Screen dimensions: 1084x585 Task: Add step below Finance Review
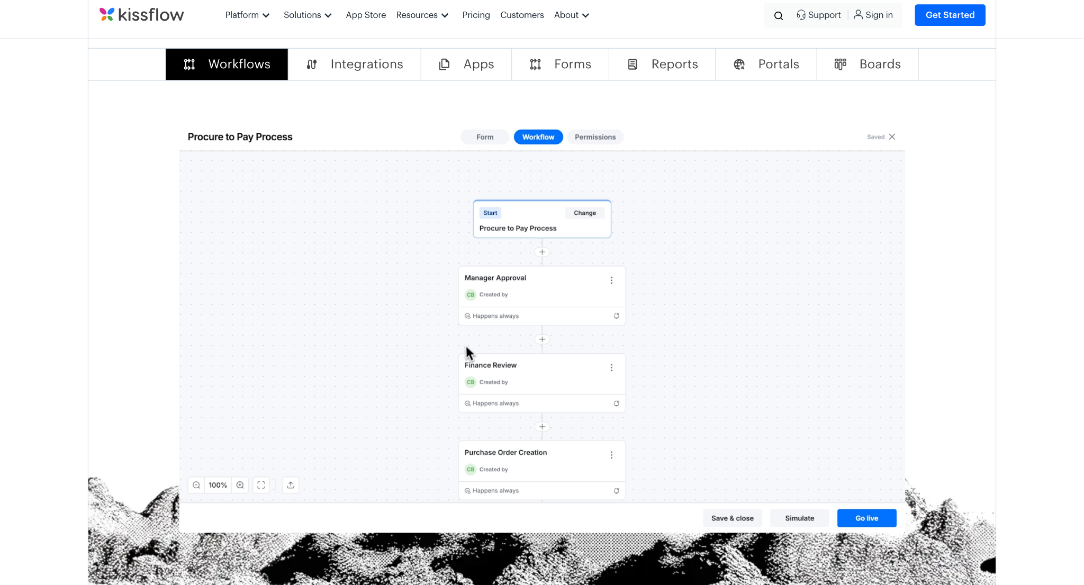coord(542,427)
